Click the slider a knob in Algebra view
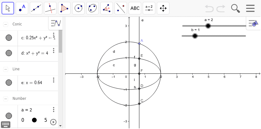Viewport: 261px width, 129px height. click(34, 120)
